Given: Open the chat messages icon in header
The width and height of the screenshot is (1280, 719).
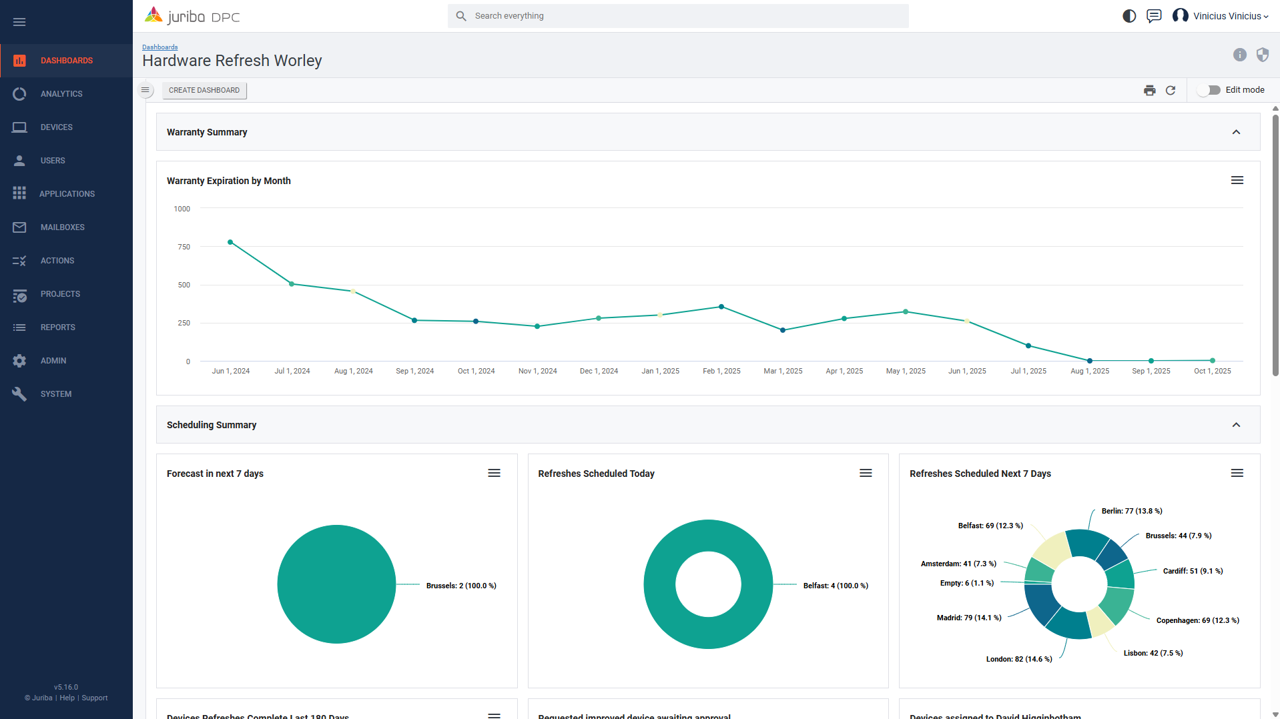Looking at the screenshot, I should coord(1154,16).
